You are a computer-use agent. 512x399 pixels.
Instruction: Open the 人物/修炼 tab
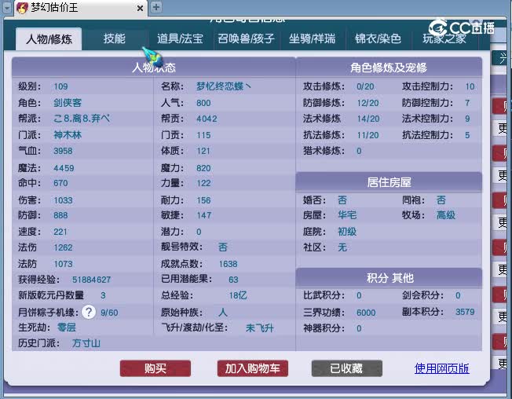coord(49,39)
